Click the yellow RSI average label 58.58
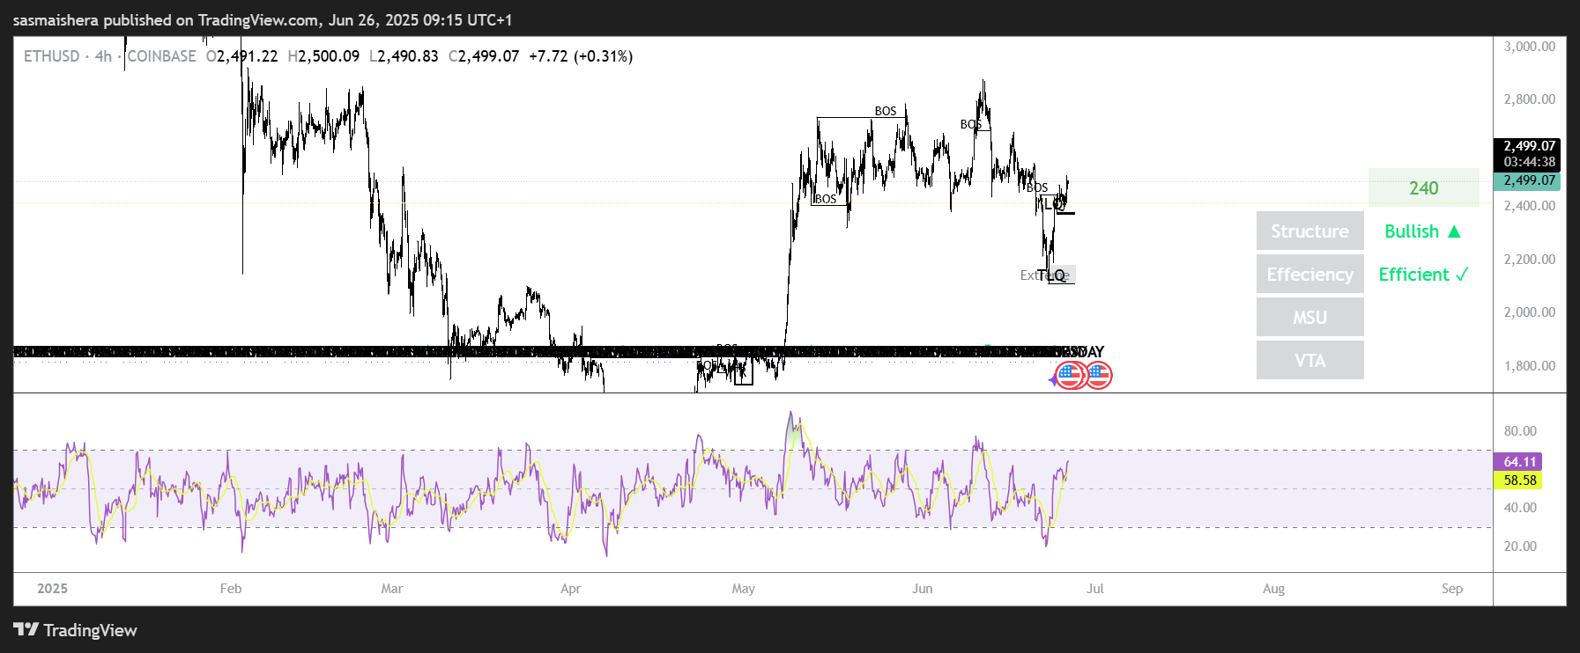 click(x=1518, y=481)
